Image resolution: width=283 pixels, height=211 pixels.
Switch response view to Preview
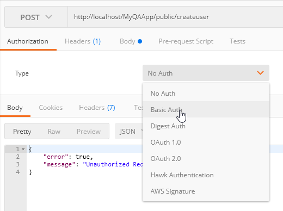point(89,131)
